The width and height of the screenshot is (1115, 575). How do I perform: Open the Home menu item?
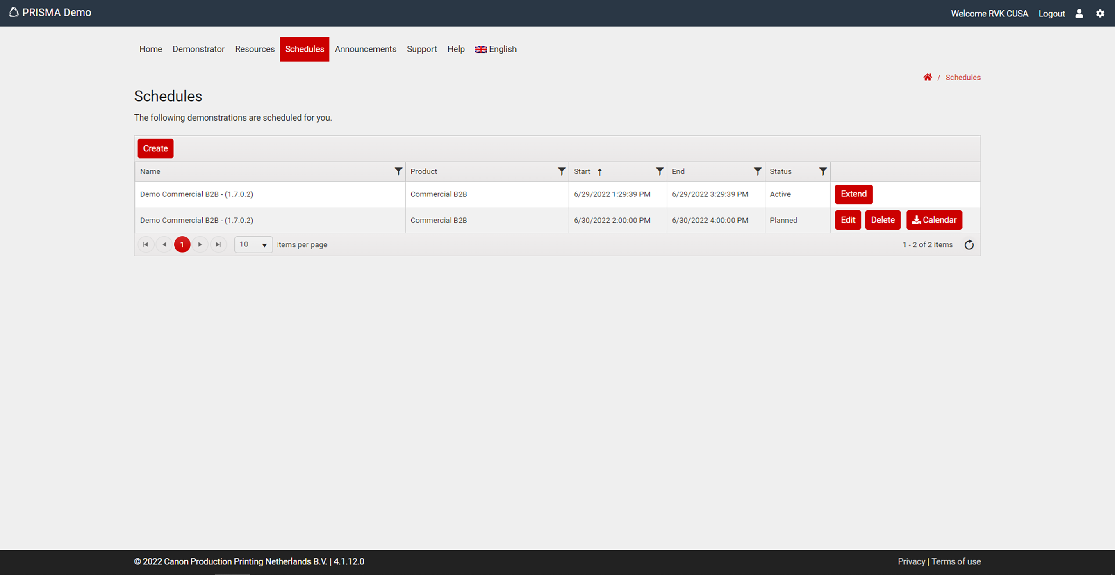click(150, 49)
